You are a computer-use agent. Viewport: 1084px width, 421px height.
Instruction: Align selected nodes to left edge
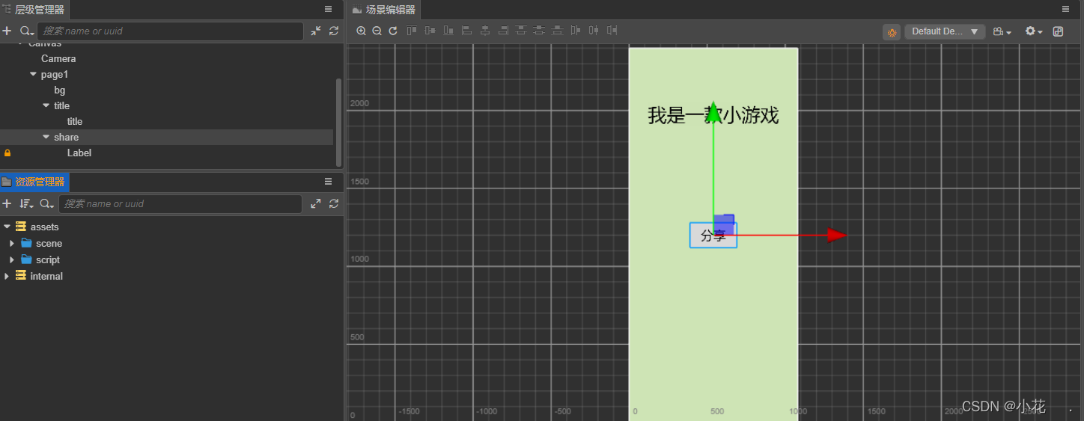click(x=467, y=31)
